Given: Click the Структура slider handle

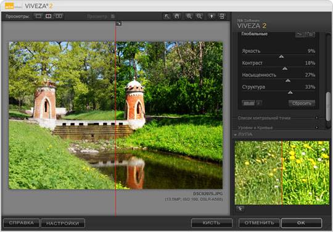Looking at the screenshot, I should click(x=290, y=92).
